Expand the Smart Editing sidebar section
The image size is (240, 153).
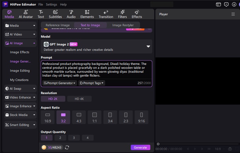pos(20,125)
